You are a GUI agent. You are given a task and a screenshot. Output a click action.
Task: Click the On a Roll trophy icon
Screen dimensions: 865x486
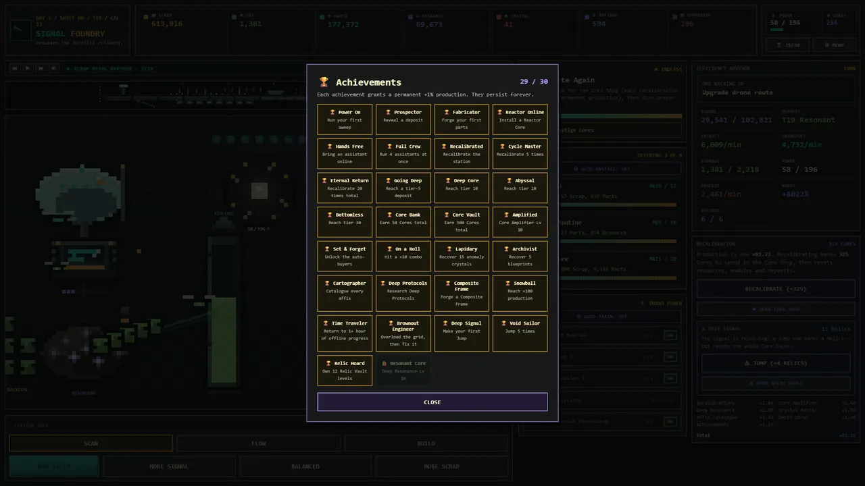(390, 249)
